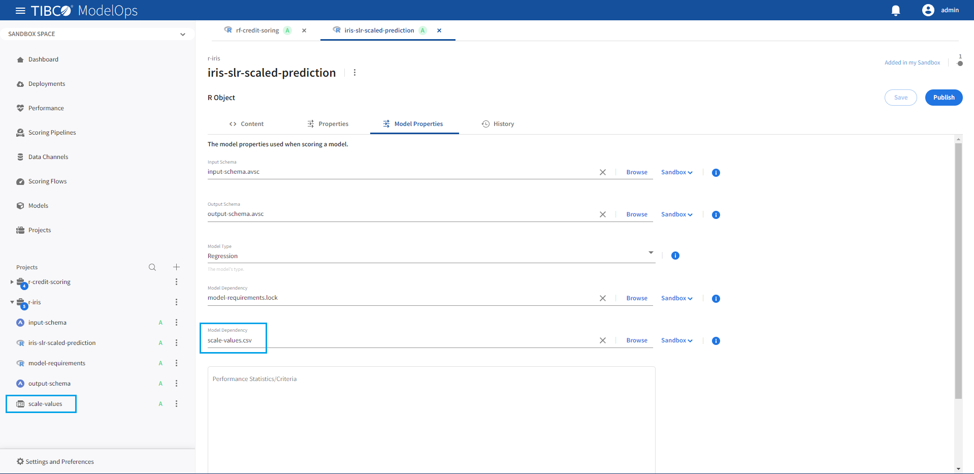The height and width of the screenshot is (474, 974).
Task: Search projects using the magnifier icon
Action: 152,267
